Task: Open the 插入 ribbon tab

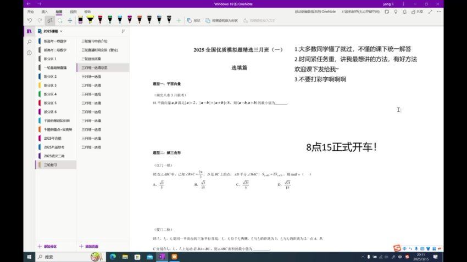Action: pyautogui.click(x=45, y=12)
